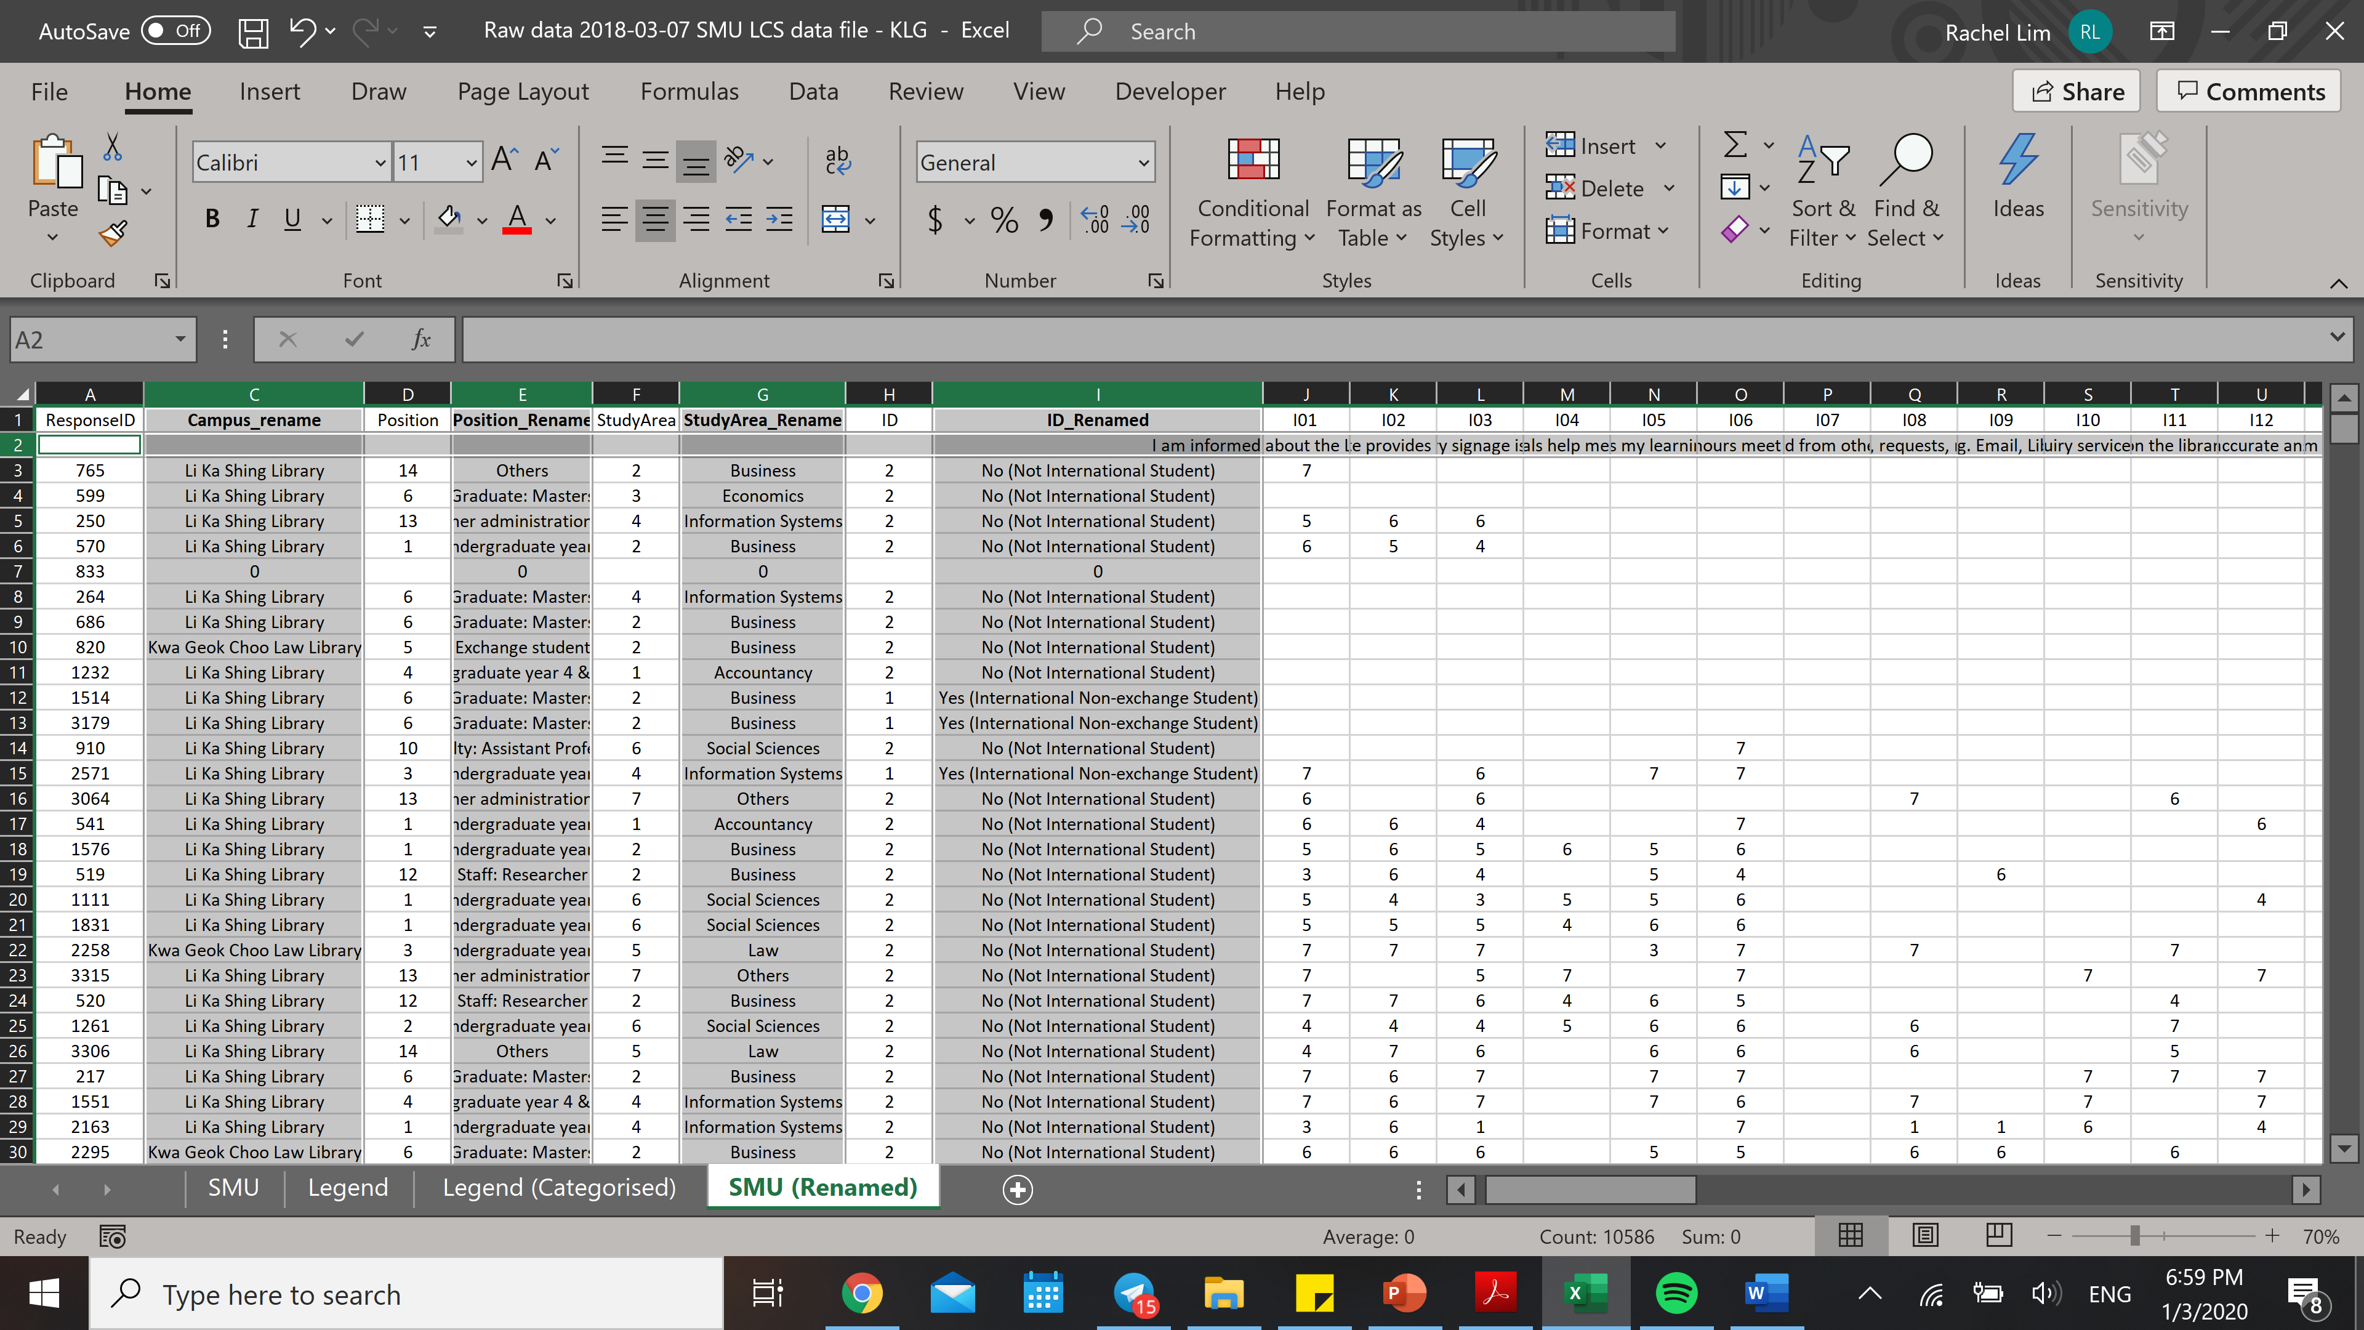Toggle Center horizontal alignment
2364x1330 pixels.
(655, 219)
